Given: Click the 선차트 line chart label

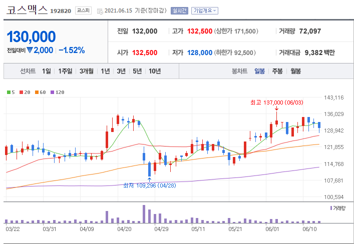Looking at the screenshot, I should (28, 71).
